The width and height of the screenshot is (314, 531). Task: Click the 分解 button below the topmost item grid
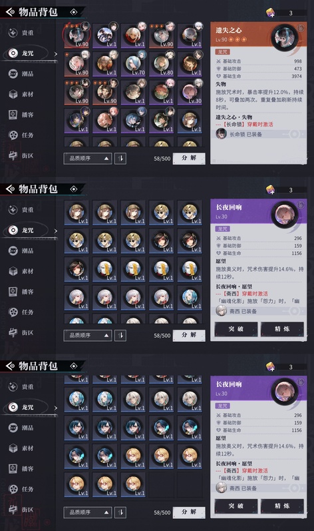tap(189, 158)
